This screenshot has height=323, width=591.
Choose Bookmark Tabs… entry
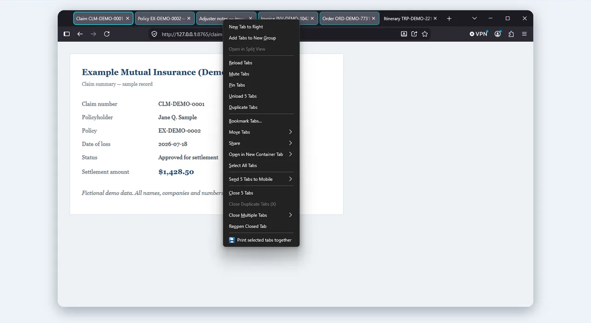[261, 121]
